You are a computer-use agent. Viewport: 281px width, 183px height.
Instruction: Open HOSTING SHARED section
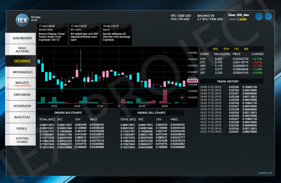(x=20, y=140)
